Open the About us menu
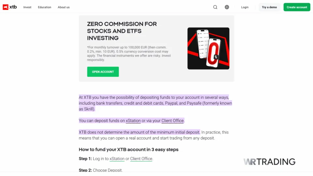313x176 pixels. (64, 7)
